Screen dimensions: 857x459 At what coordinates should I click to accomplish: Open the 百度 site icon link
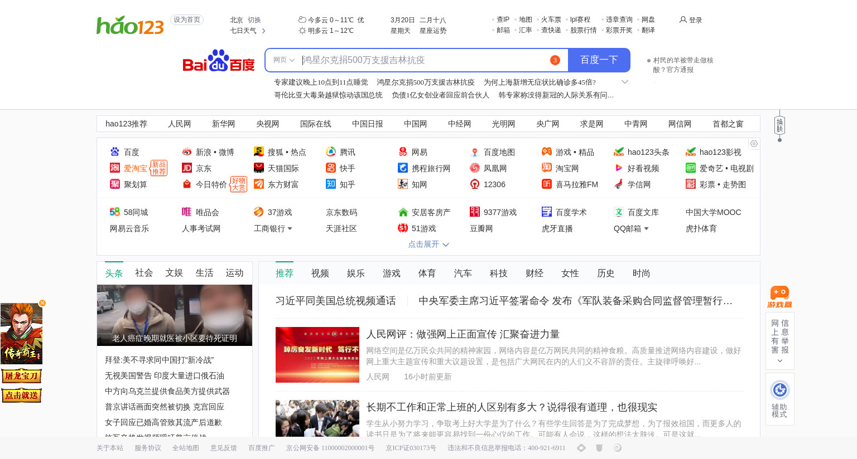pyautogui.click(x=115, y=152)
